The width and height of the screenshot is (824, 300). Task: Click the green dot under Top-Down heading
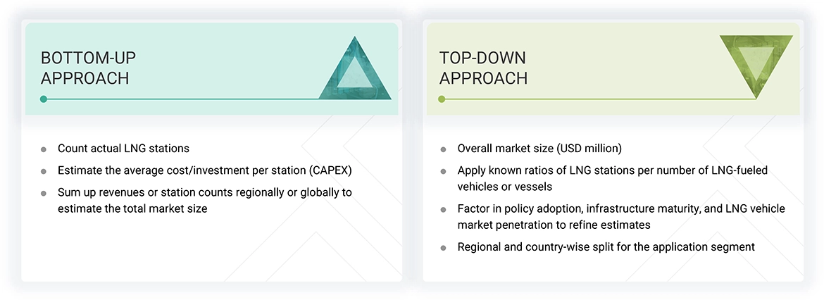442,99
